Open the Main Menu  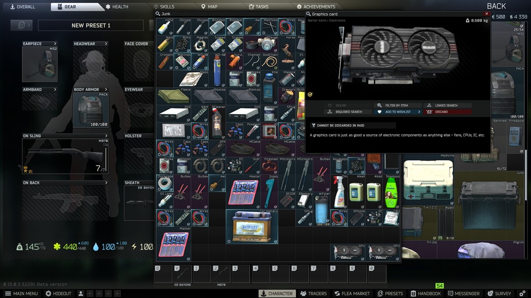(x=20, y=293)
